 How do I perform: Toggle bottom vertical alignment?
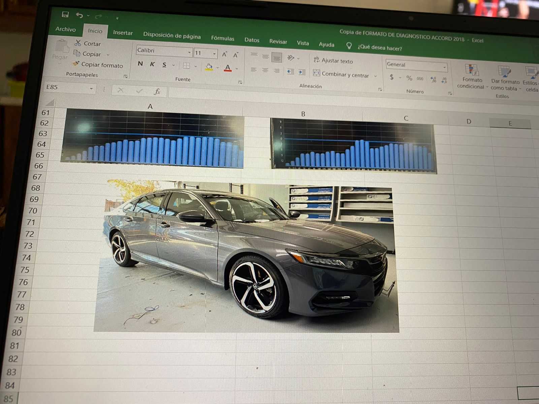pyautogui.click(x=277, y=58)
